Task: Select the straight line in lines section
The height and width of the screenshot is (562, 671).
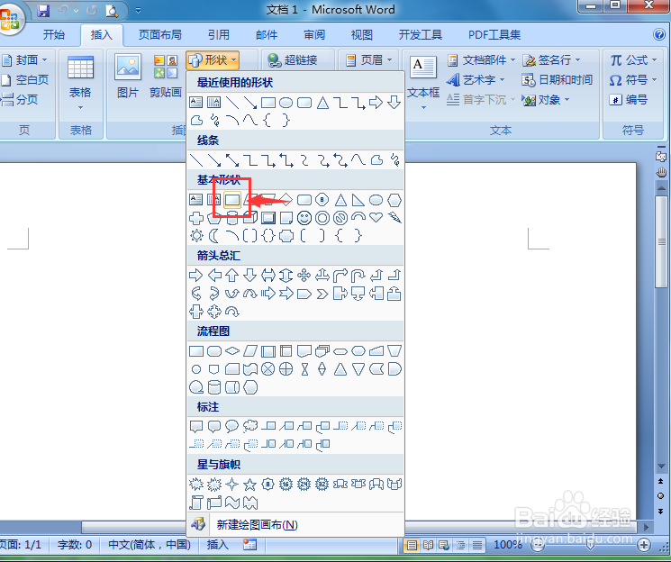Action: click(x=196, y=160)
